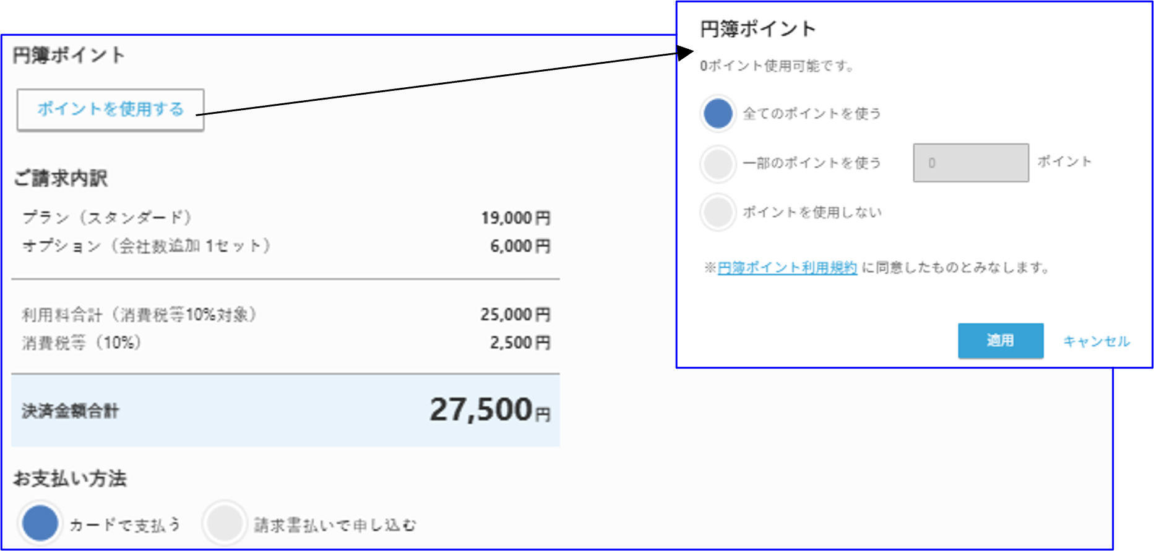Click the ポイントを使用する button
This screenshot has width=1154, height=551.
pyautogui.click(x=110, y=109)
